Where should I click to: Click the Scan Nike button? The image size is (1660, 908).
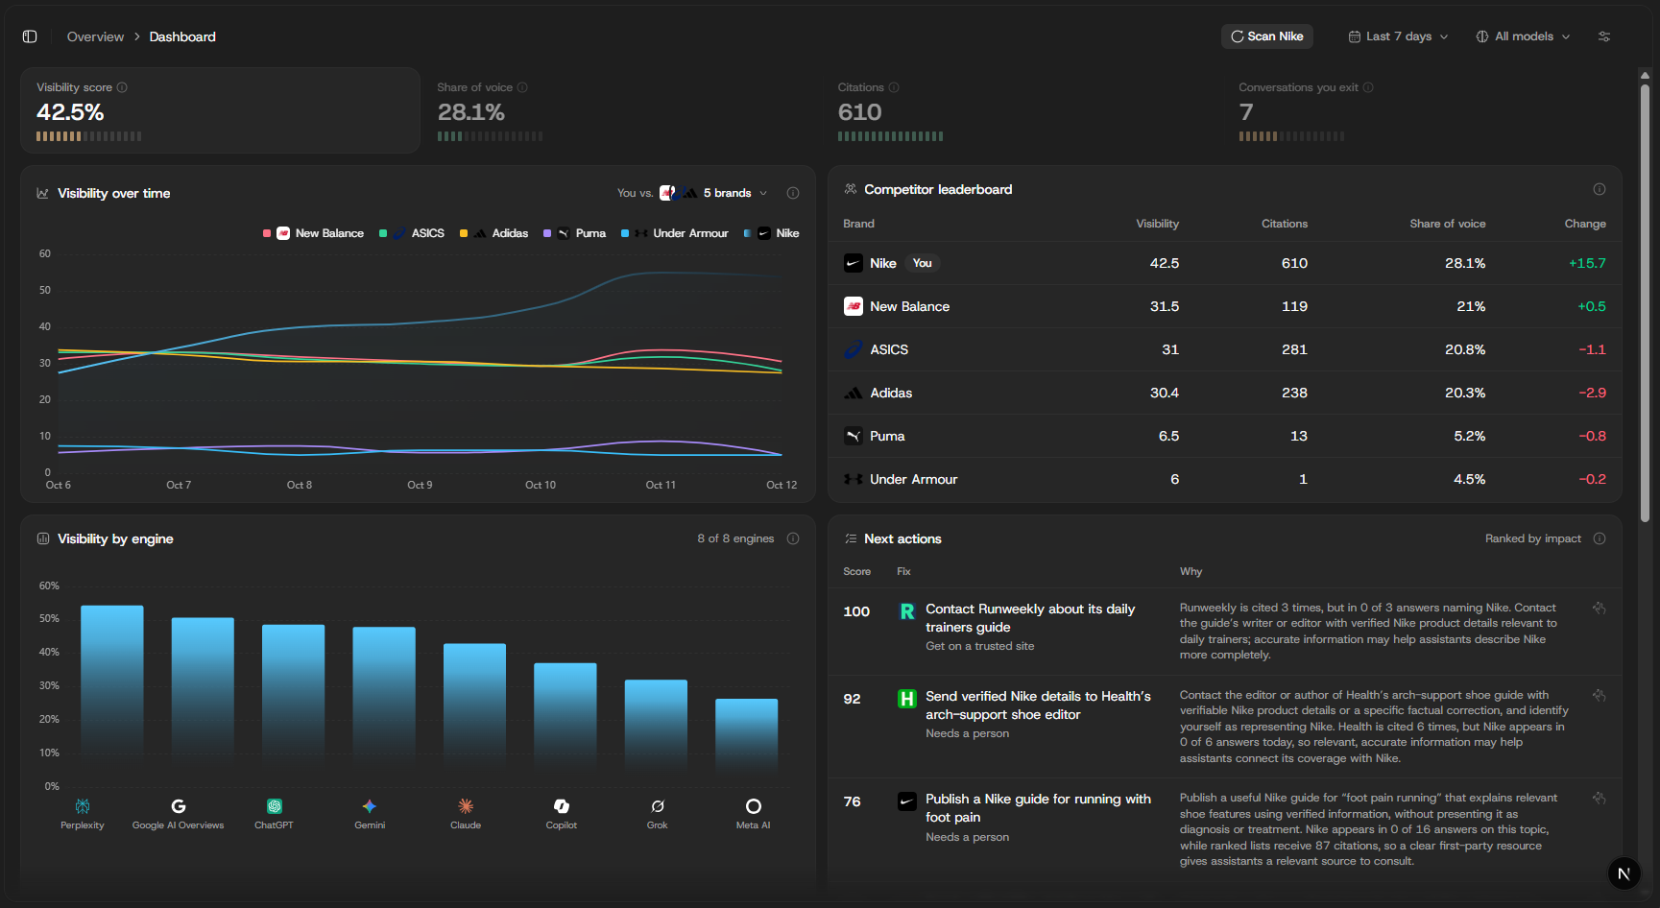(1267, 36)
